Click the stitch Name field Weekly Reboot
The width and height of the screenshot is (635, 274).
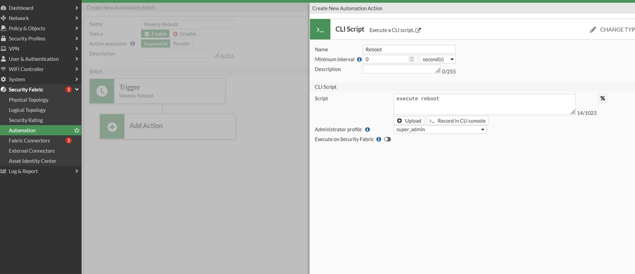coord(188,24)
